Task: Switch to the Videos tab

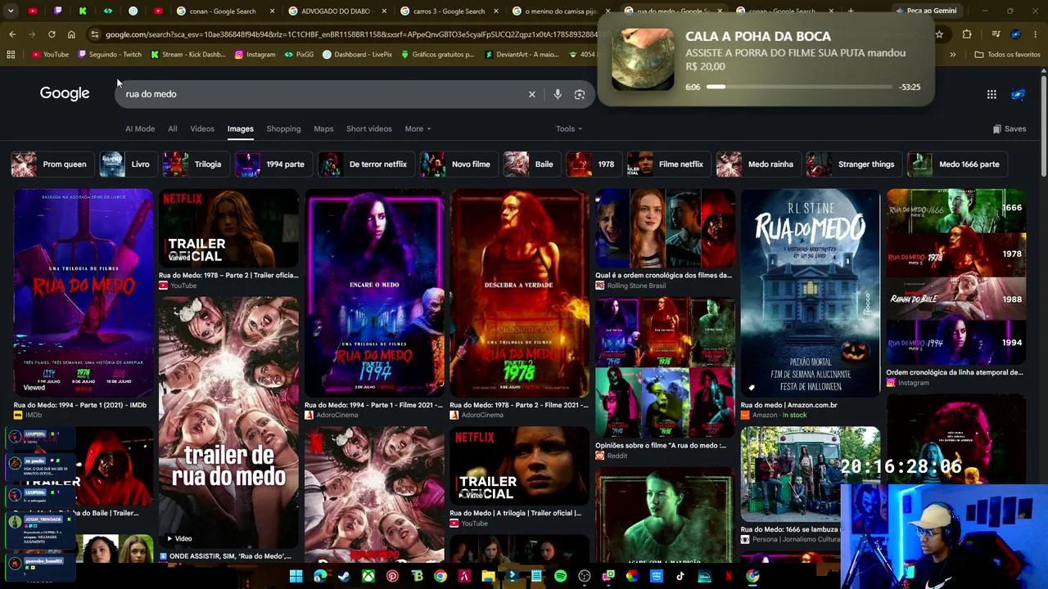Action: tap(202, 128)
